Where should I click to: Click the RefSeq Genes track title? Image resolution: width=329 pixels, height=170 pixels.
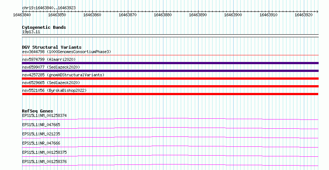[38, 111]
